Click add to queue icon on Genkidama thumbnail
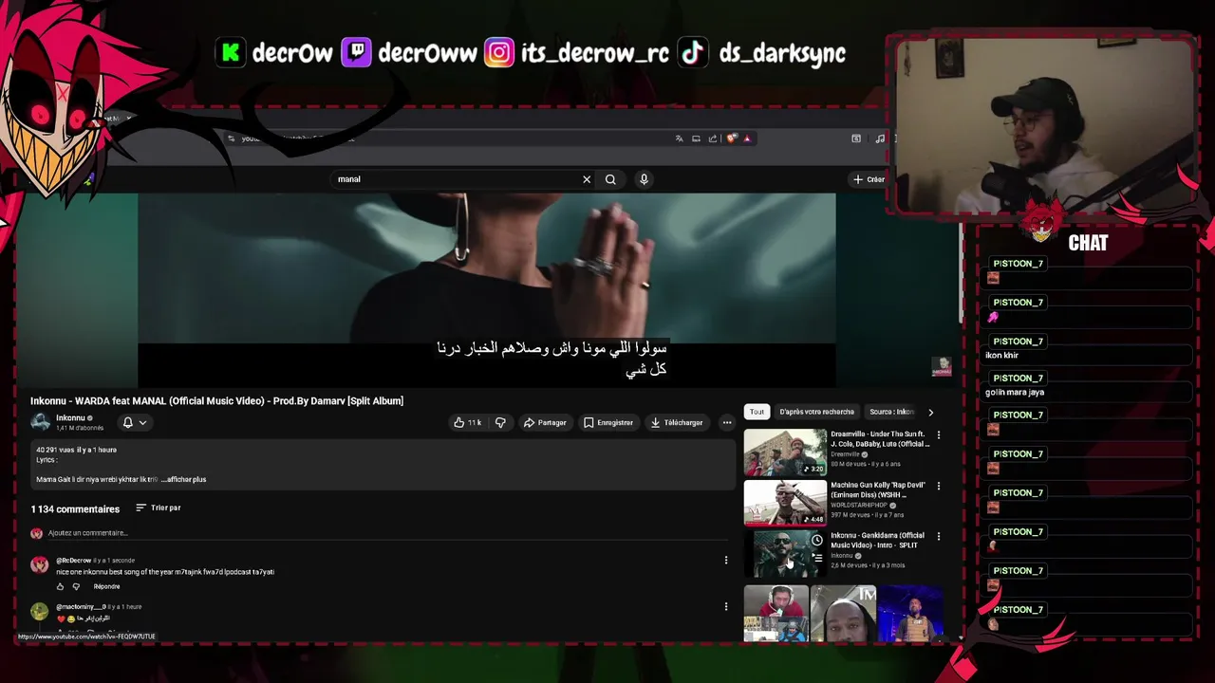Viewport: 1215px width, 683px height. (816, 558)
